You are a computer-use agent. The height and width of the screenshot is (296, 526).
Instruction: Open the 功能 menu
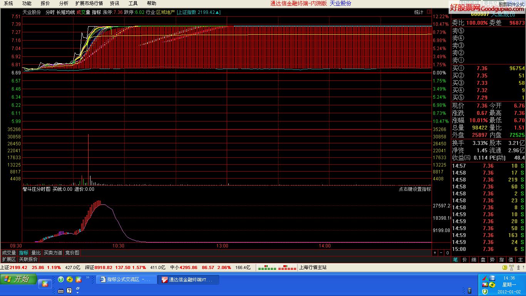click(27, 3)
